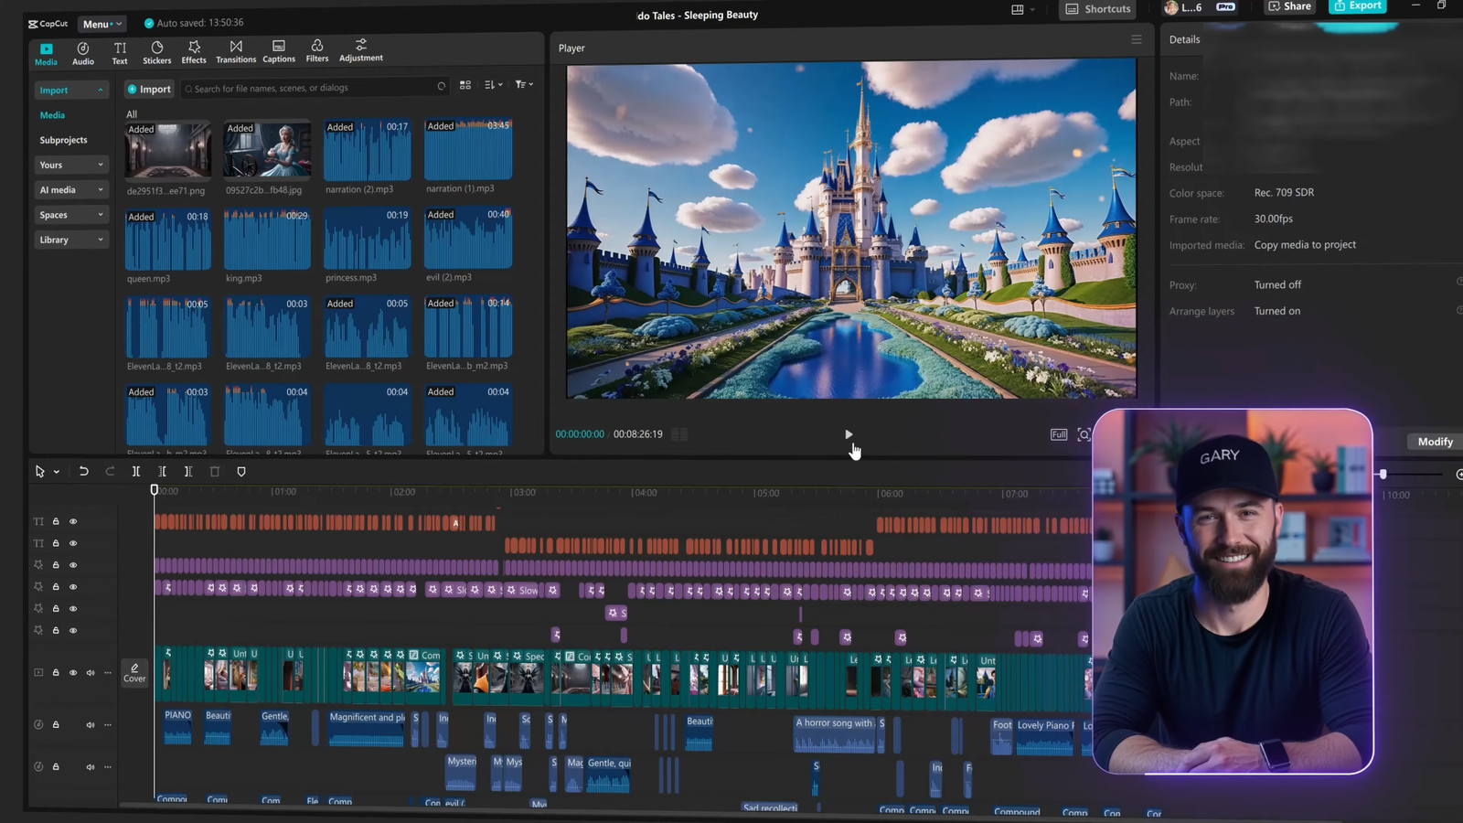Click the refresh icon inside search bar
The image size is (1463, 823).
tap(442, 87)
